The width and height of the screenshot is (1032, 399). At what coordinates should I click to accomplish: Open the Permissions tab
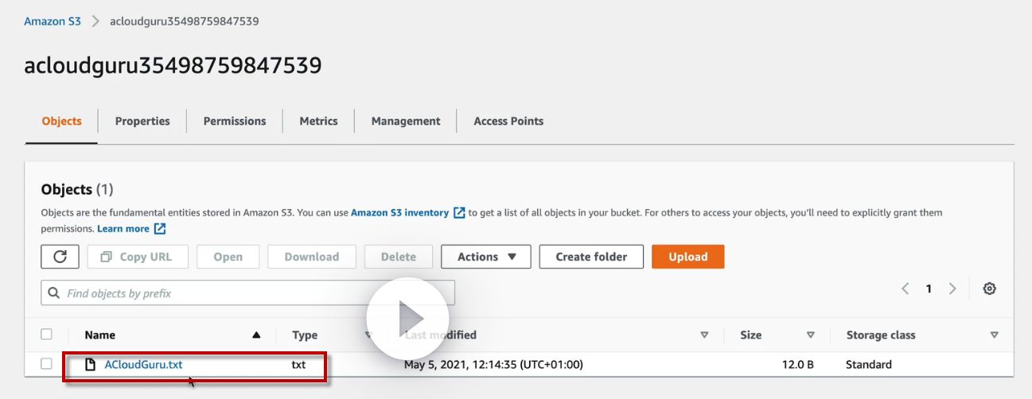(235, 122)
